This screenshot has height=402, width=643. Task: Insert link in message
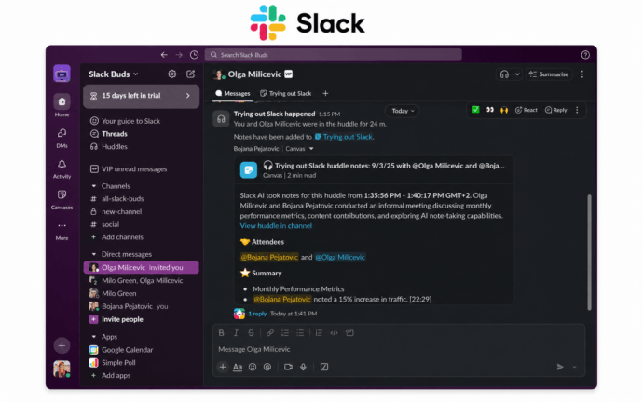pos(270,333)
